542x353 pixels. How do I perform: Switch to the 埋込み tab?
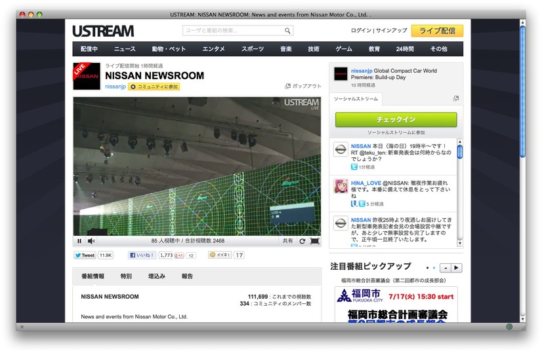(157, 276)
